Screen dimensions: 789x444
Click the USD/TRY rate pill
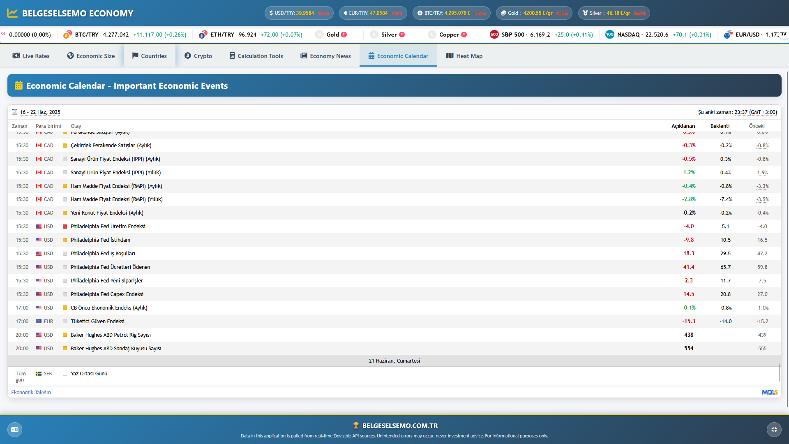point(299,13)
